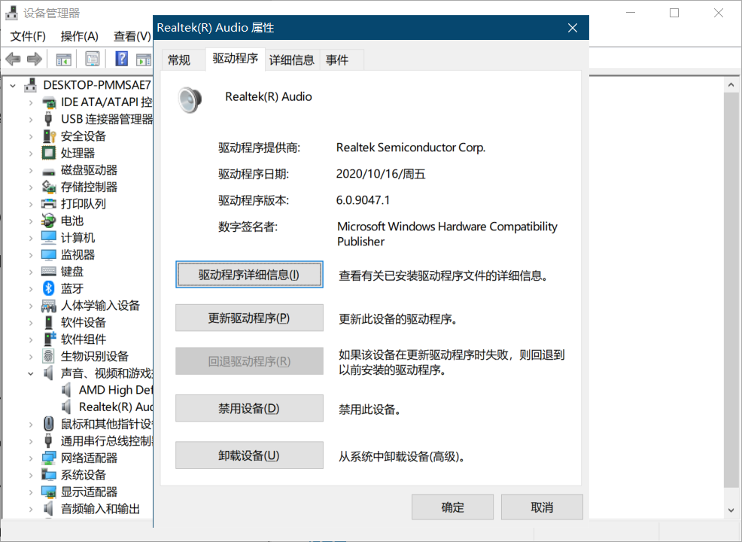Click the 通用串行总线 USB controller icon

(48, 441)
